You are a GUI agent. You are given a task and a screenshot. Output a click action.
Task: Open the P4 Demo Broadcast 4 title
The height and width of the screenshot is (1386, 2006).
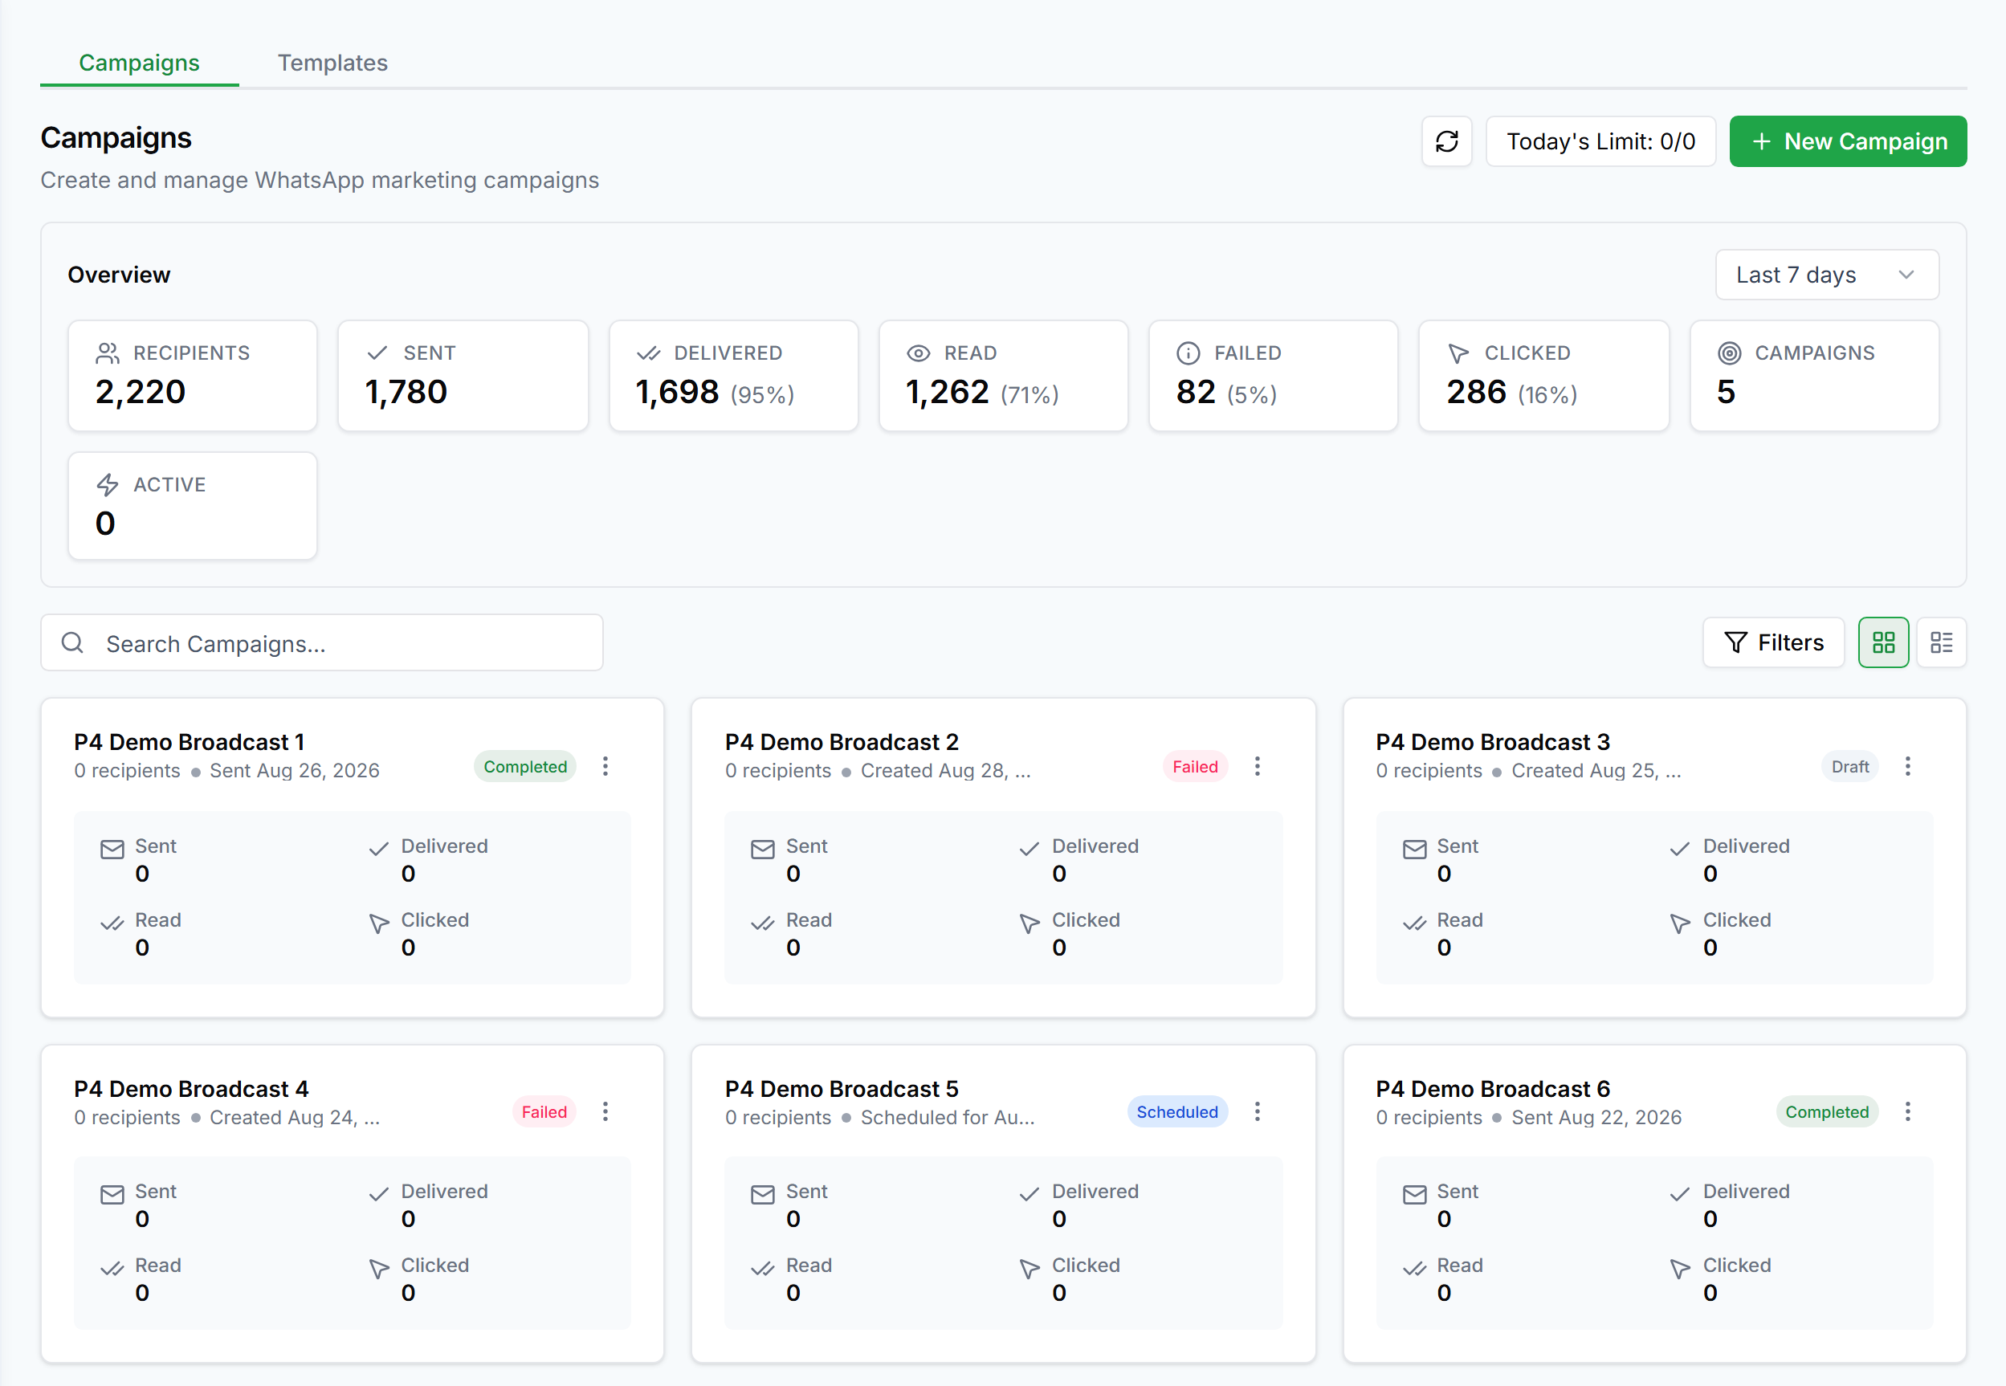point(191,1089)
